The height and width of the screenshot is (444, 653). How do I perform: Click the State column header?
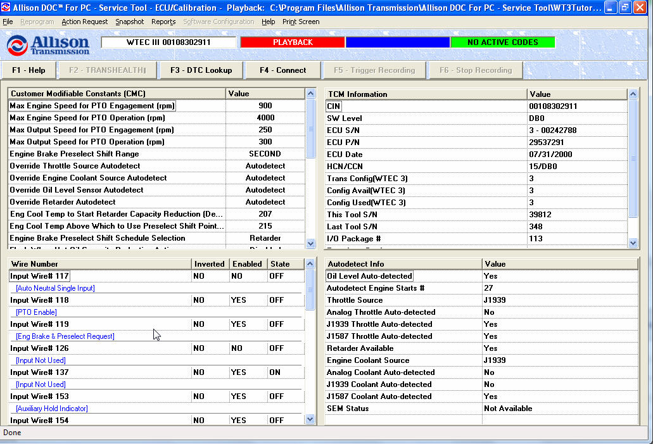tap(286, 264)
